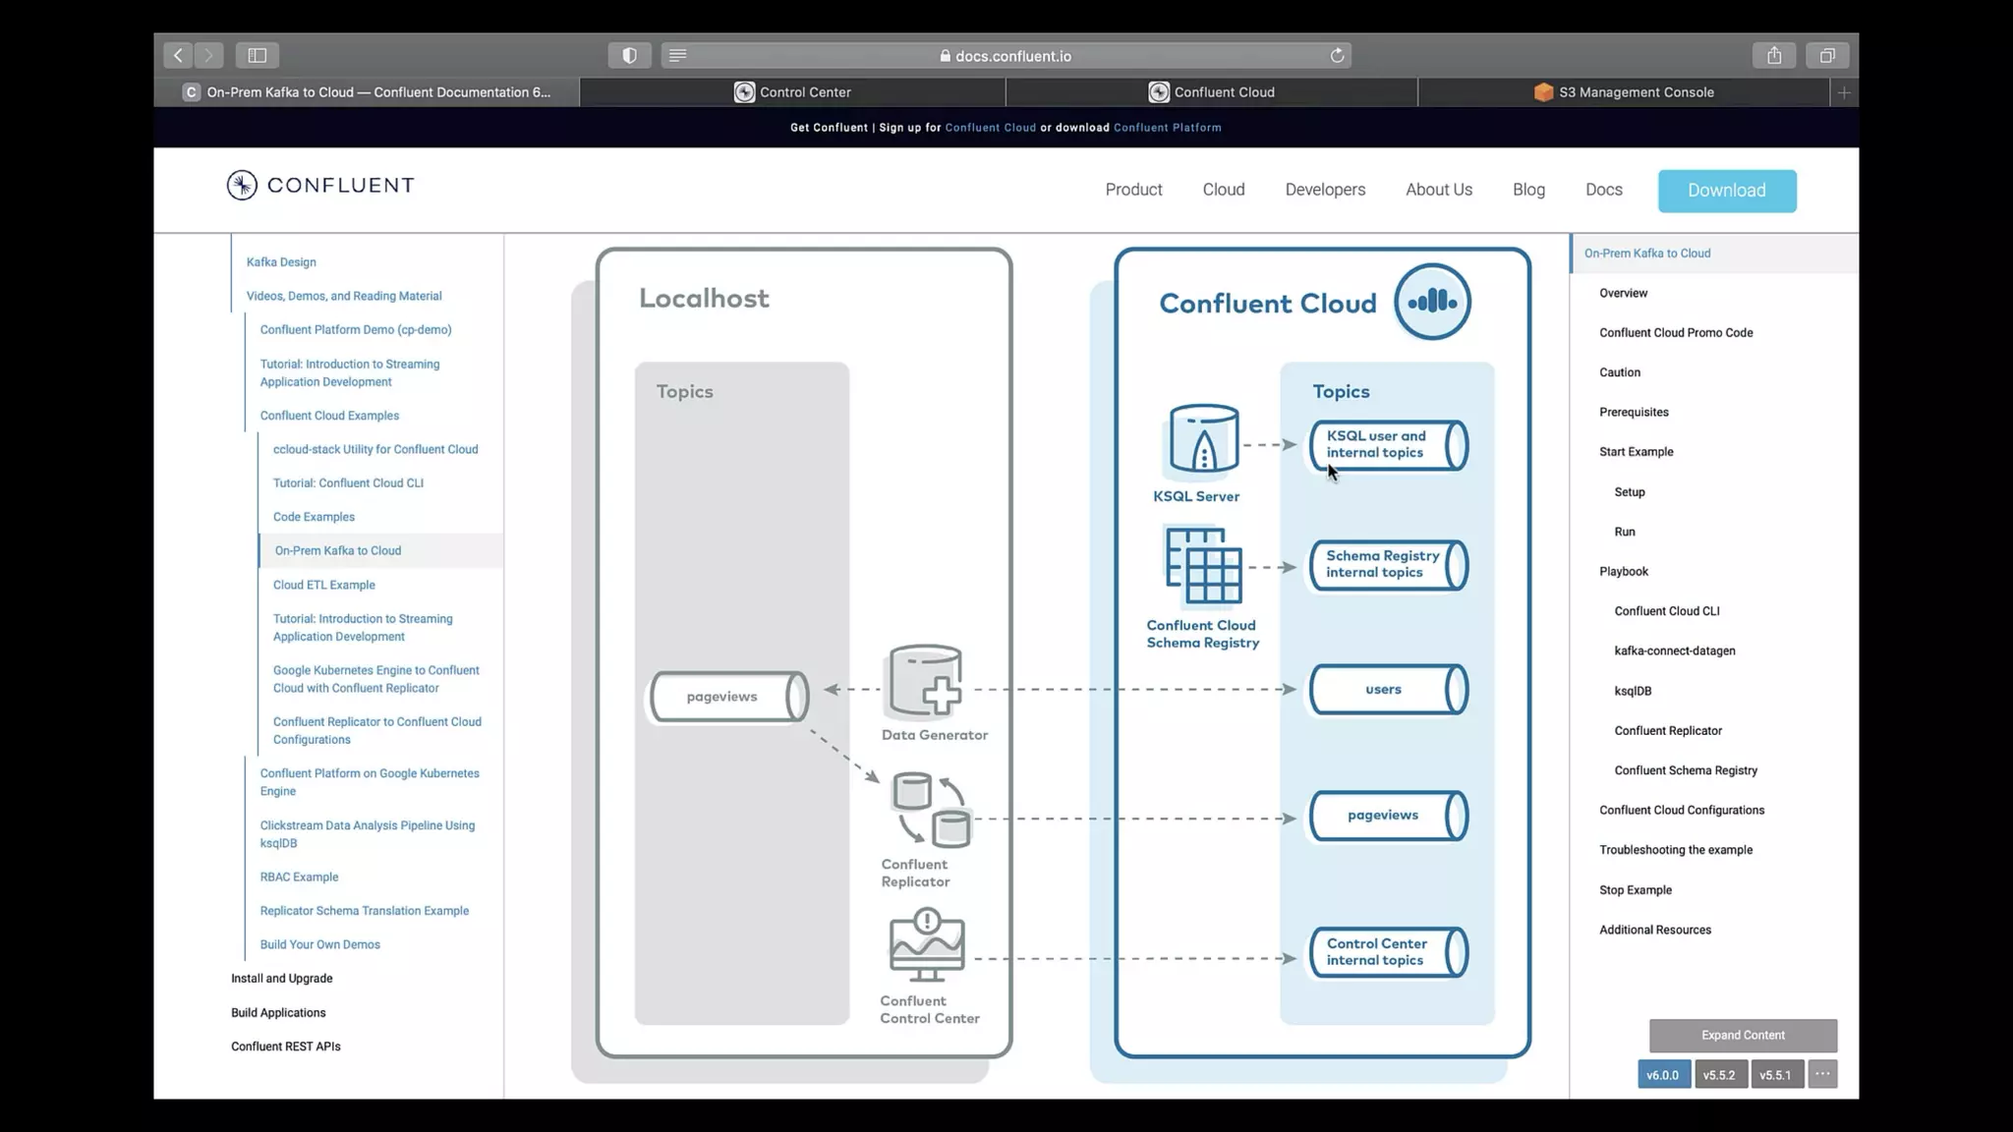Click the docs.confluent.io address field
The height and width of the screenshot is (1132, 2013).
[1012, 56]
